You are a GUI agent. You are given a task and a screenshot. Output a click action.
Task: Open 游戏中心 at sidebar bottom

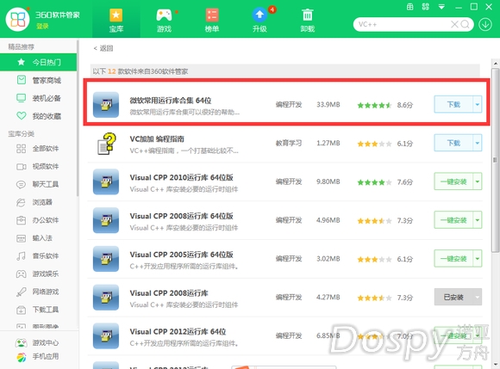(37, 342)
